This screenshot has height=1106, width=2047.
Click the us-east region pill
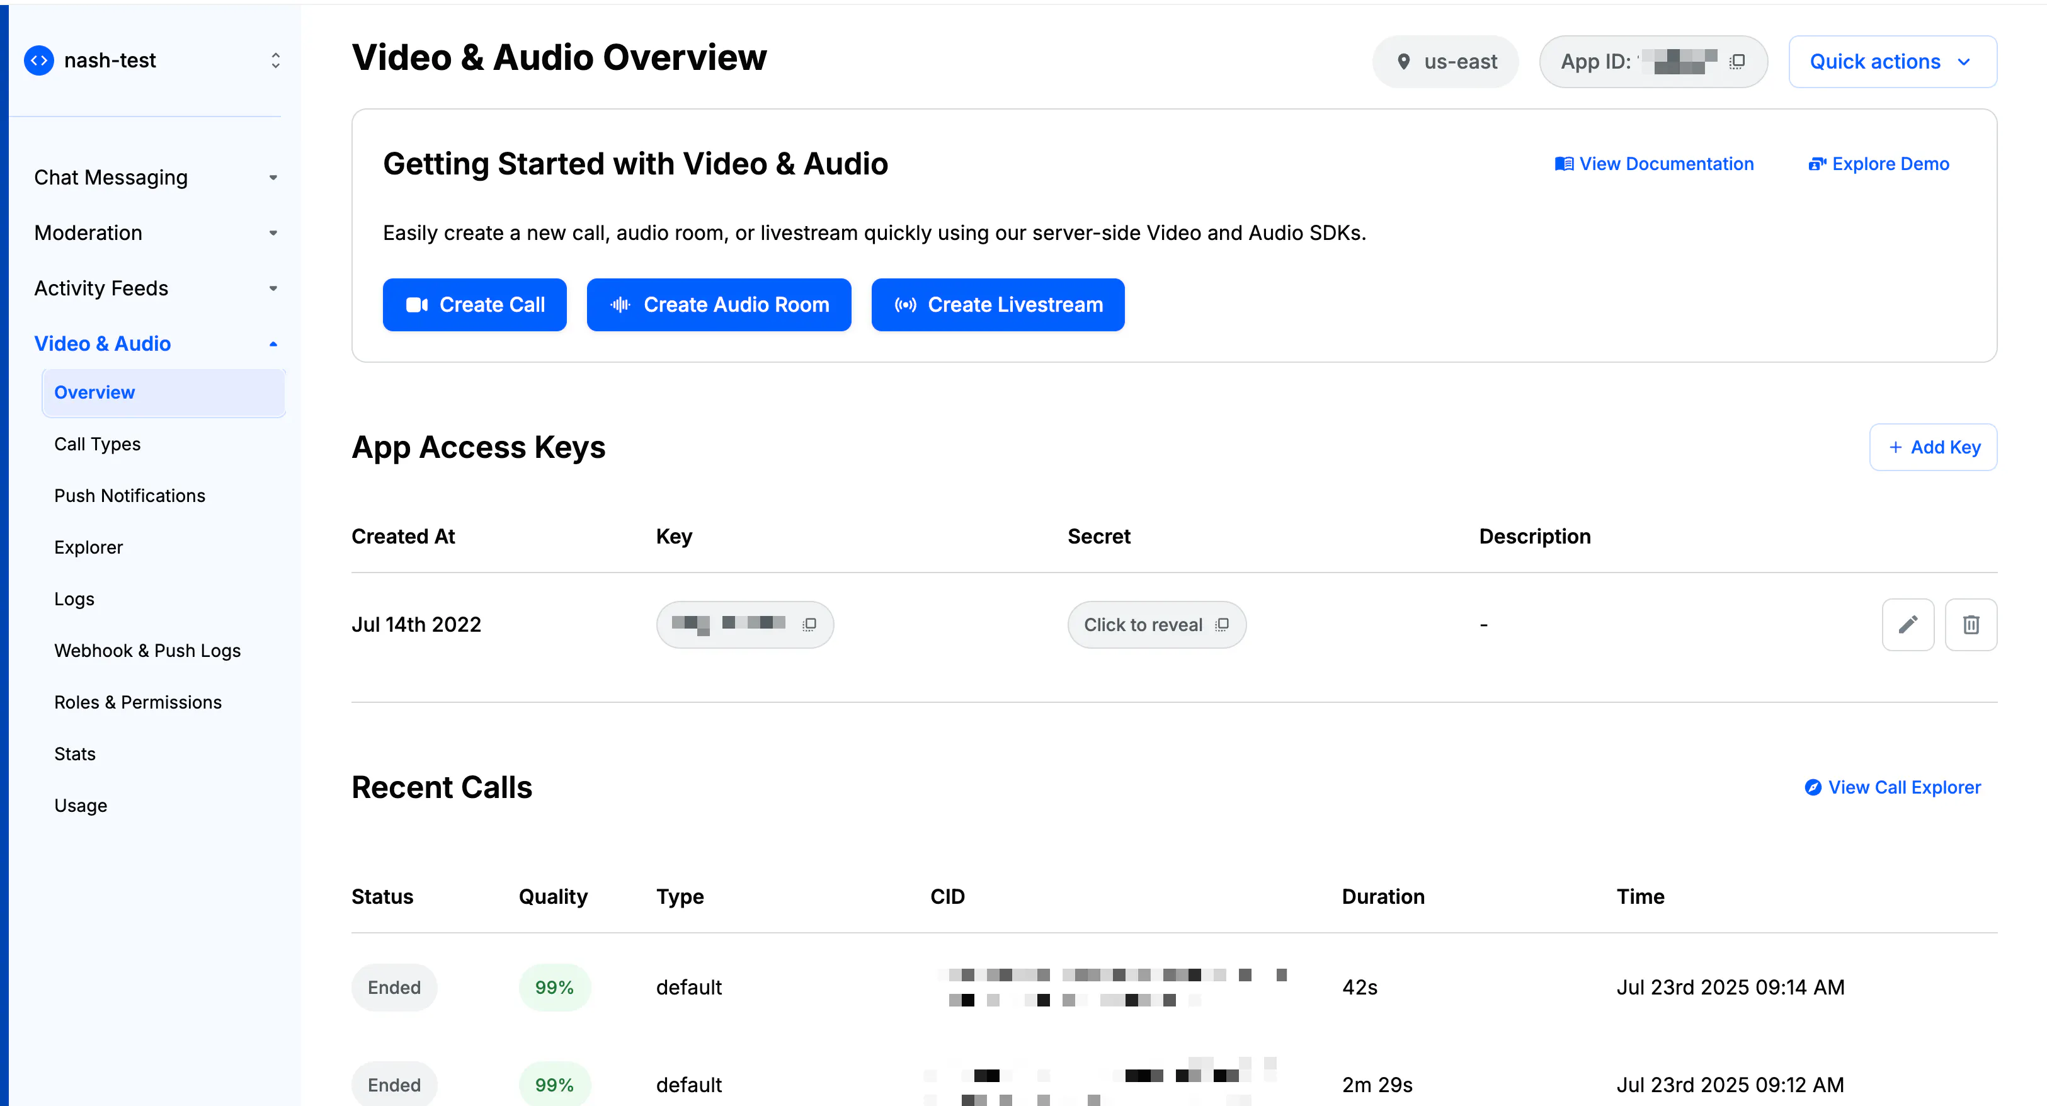[x=1445, y=61]
